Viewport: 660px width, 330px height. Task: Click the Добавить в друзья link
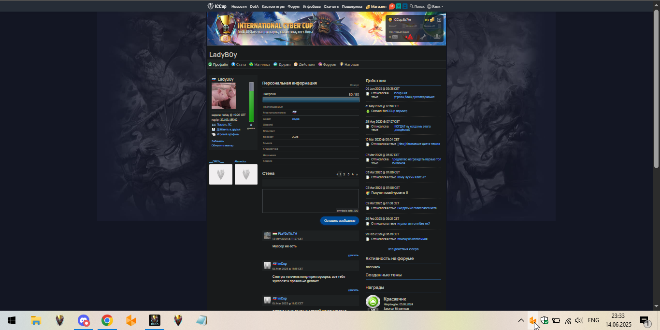pyautogui.click(x=229, y=129)
